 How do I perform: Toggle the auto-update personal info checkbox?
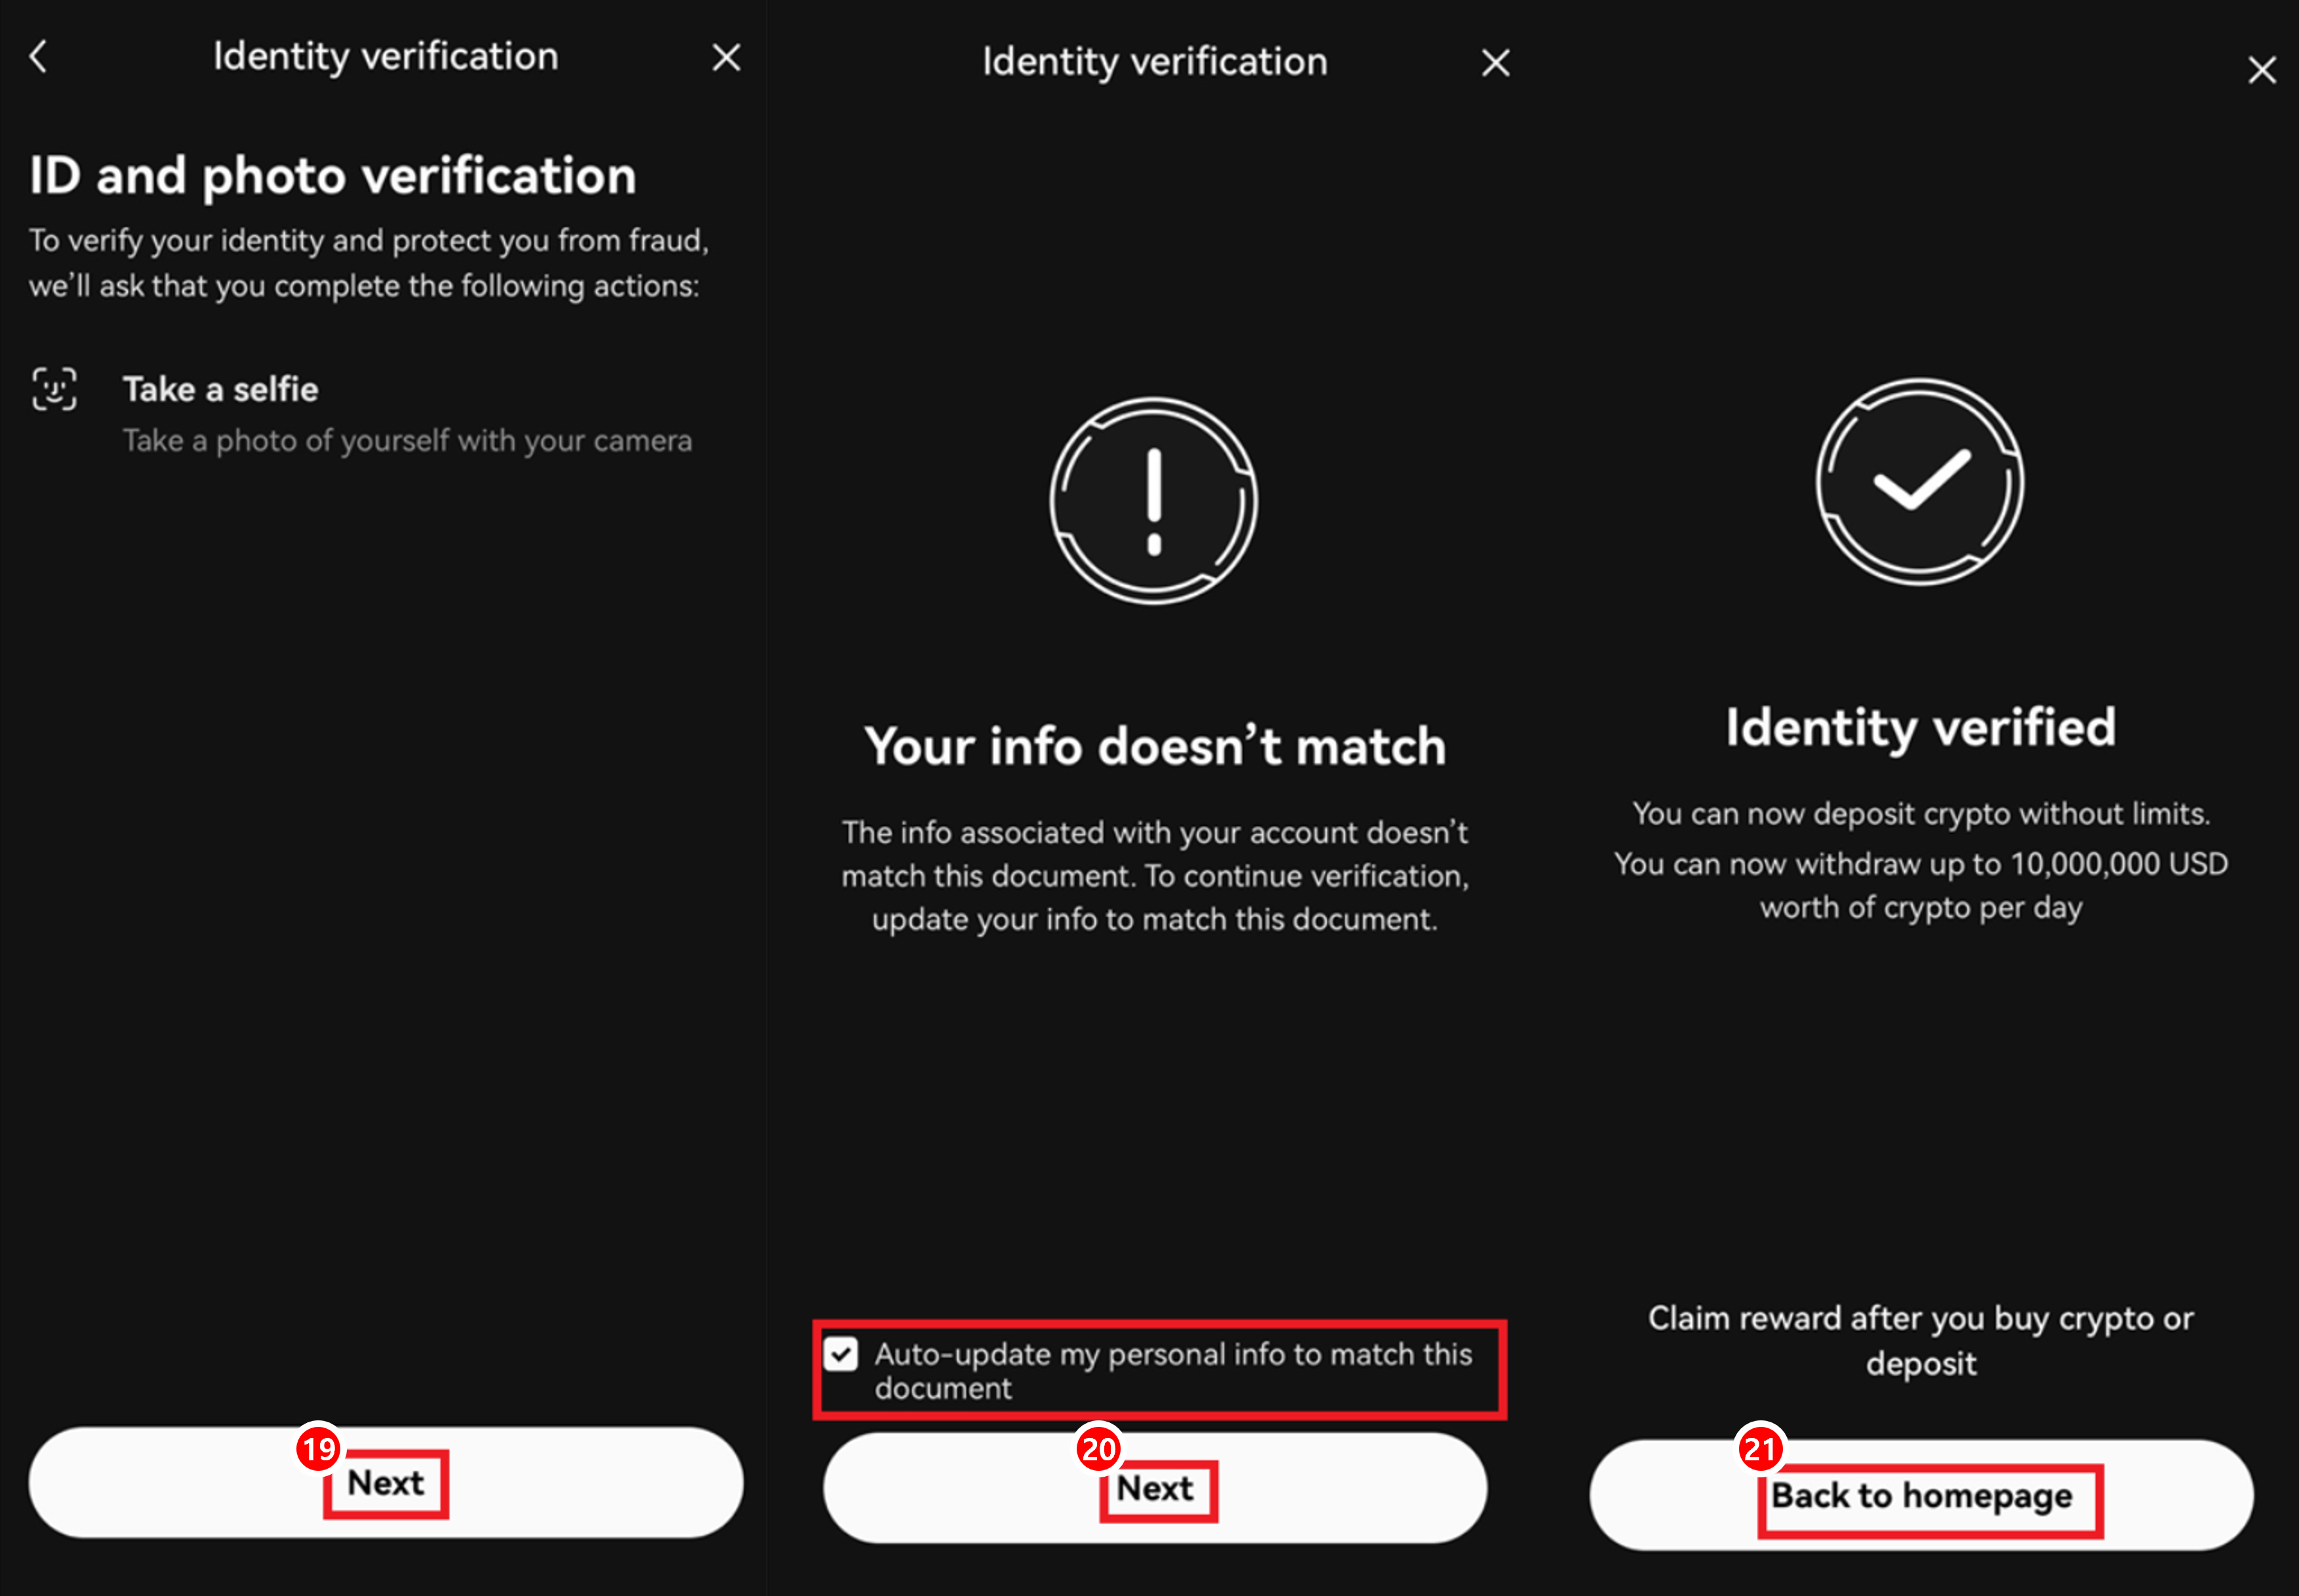tap(841, 1355)
